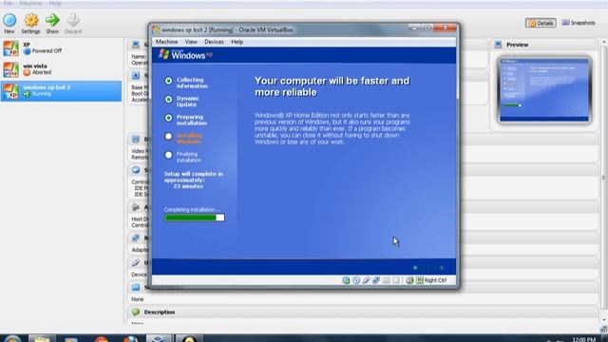Click the VirtualBox icon in the taskbar
This screenshot has height=342, width=608.
coord(159,338)
